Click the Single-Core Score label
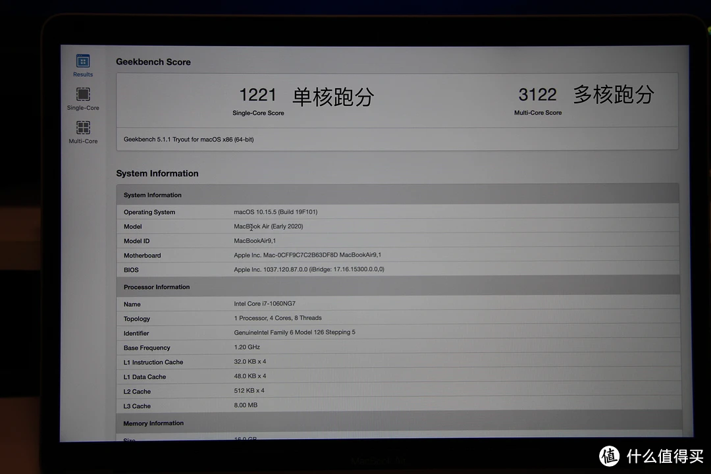 coord(258,113)
